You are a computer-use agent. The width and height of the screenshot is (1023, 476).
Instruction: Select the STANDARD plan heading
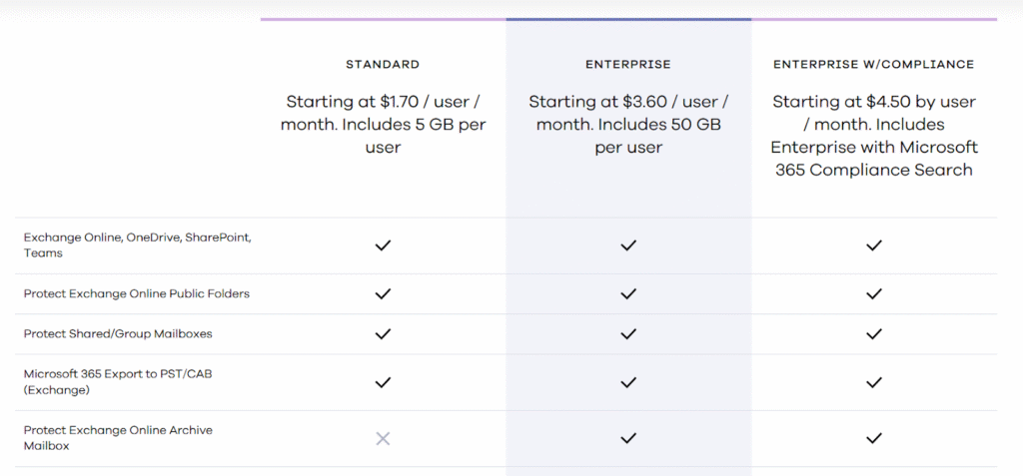point(383,65)
